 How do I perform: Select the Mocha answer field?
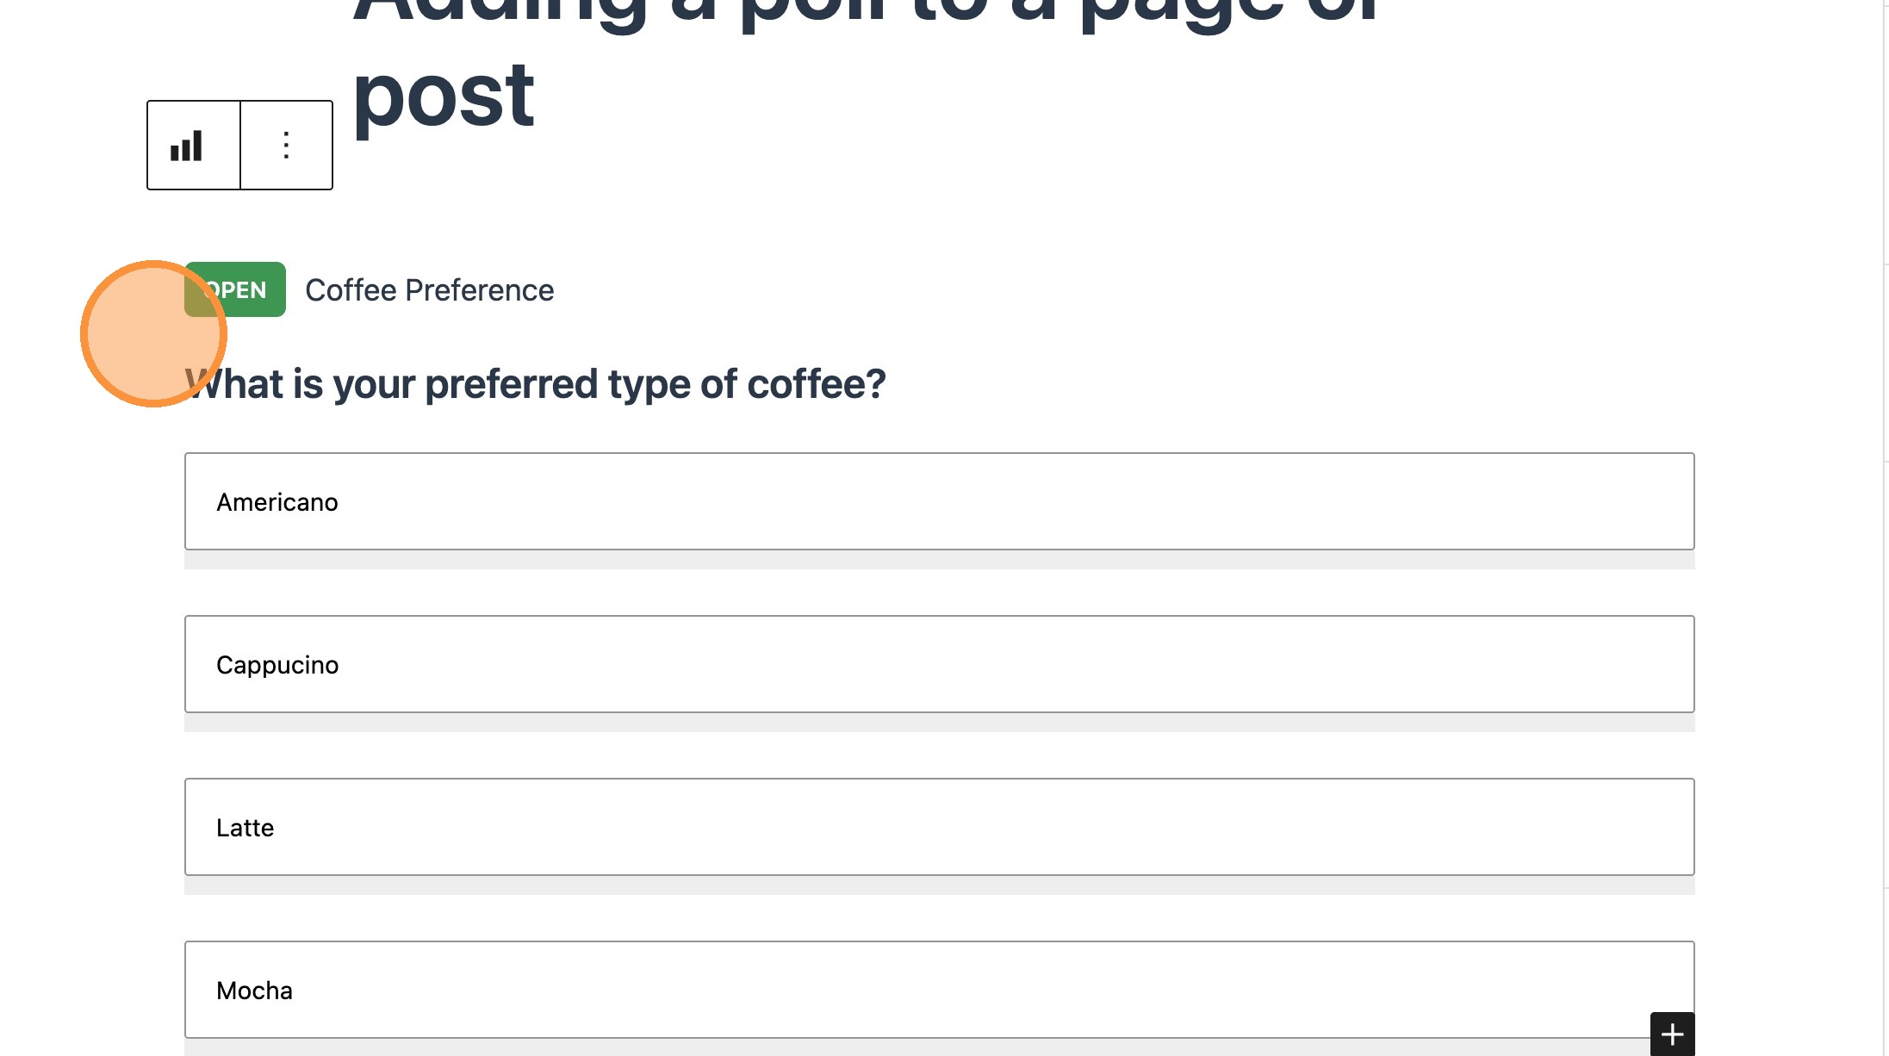coord(939,990)
